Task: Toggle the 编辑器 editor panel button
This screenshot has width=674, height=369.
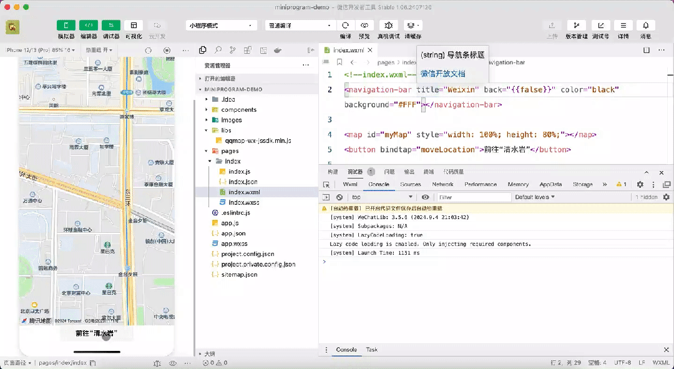Action: (89, 26)
